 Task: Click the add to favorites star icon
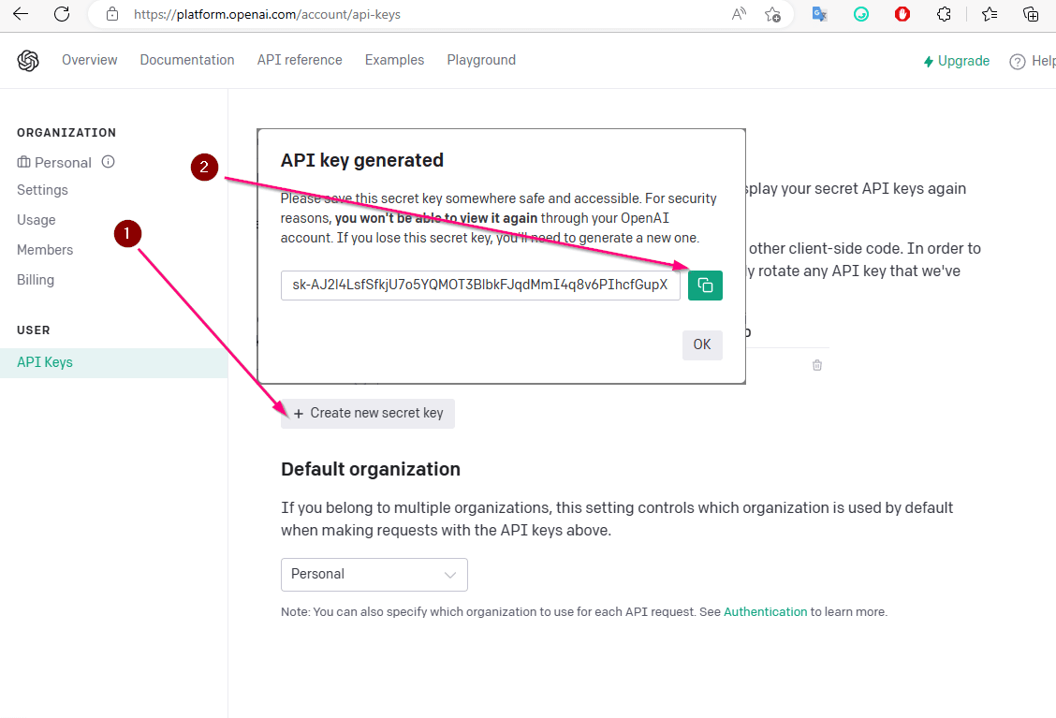[772, 14]
